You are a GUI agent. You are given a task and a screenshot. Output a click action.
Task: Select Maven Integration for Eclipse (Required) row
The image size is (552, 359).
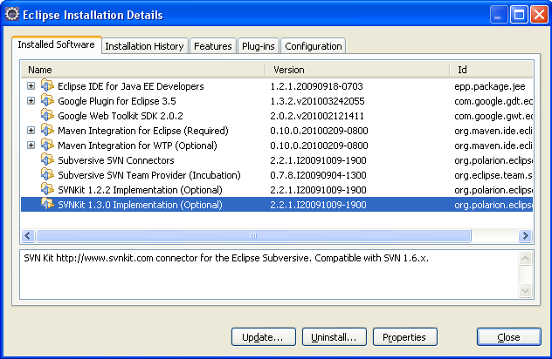click(277, 131)
